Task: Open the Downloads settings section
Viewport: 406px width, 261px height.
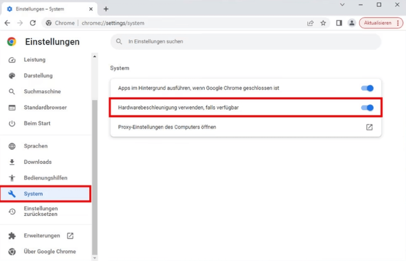Action: 38,162
